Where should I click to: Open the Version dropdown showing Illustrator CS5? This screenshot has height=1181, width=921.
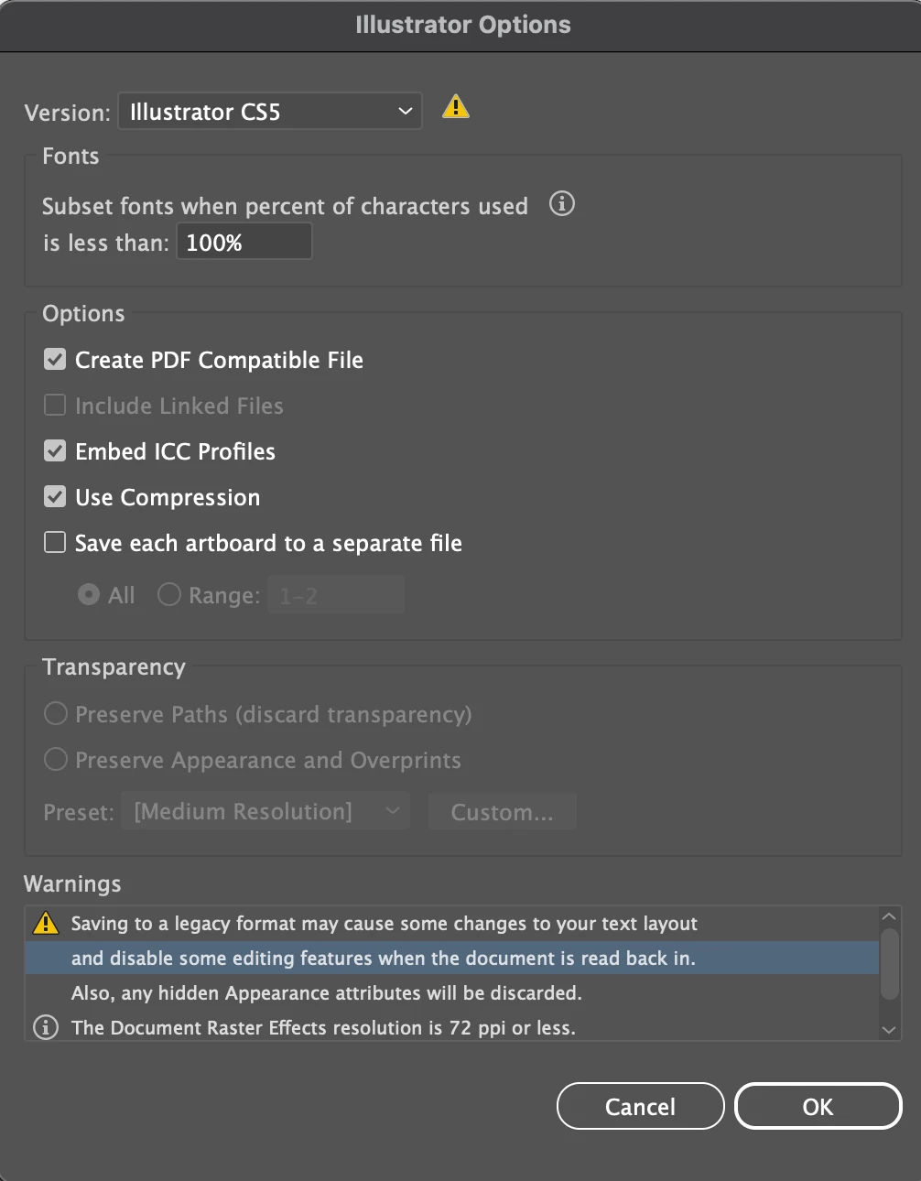coord(270,112)
